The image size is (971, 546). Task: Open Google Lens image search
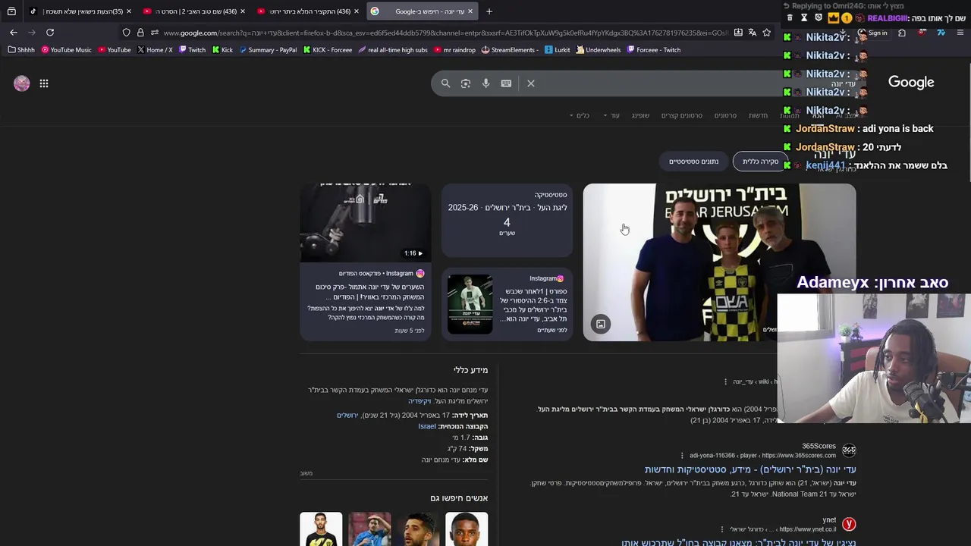pos(466,83)
